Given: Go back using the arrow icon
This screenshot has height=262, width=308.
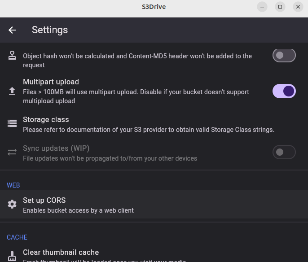Looking at the screenshot, I should tap(12, 30).
